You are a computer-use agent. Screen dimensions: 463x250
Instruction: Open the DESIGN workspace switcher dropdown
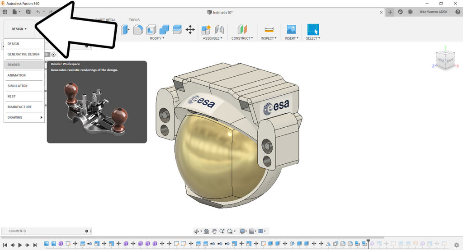point(19,29)
